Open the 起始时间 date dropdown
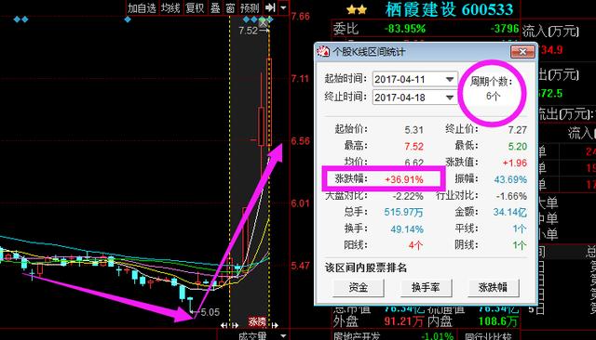The height and width of the screenshot is (340, 596). pos(450,79)
